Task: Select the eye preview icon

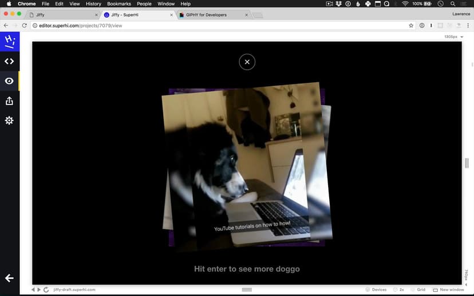Action: (9, 81)
